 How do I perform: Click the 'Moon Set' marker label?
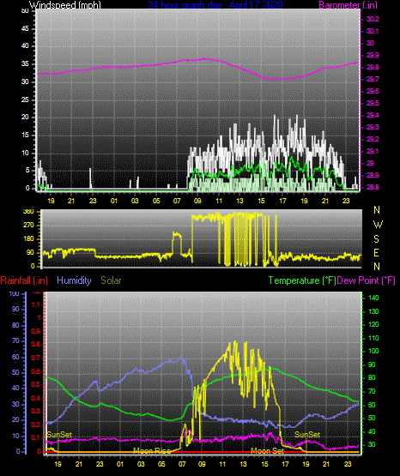pyautogui.click(x=267, y=451)
